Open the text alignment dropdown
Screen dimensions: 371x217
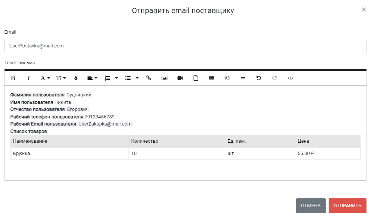pos(92,78)
